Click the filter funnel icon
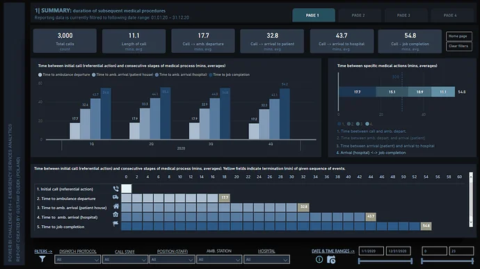Viewport: 480px width, 269px height. [42, 259]
